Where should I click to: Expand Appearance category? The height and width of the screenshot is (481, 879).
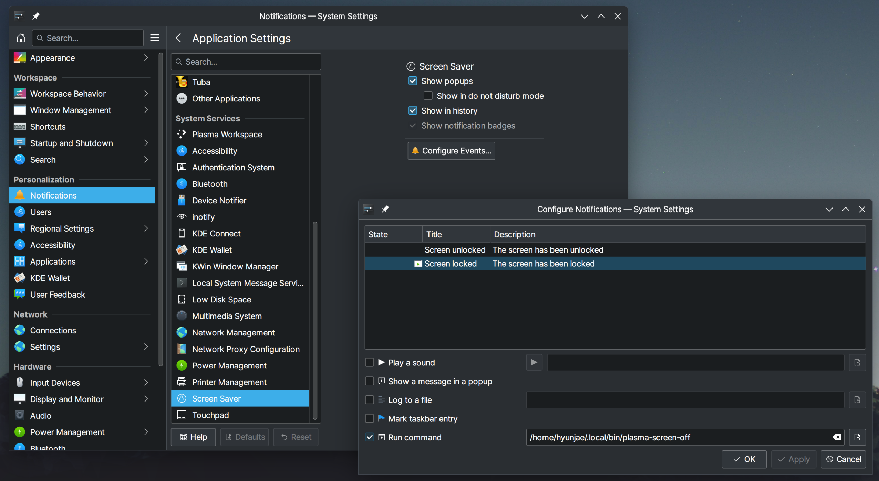point(146,57)
